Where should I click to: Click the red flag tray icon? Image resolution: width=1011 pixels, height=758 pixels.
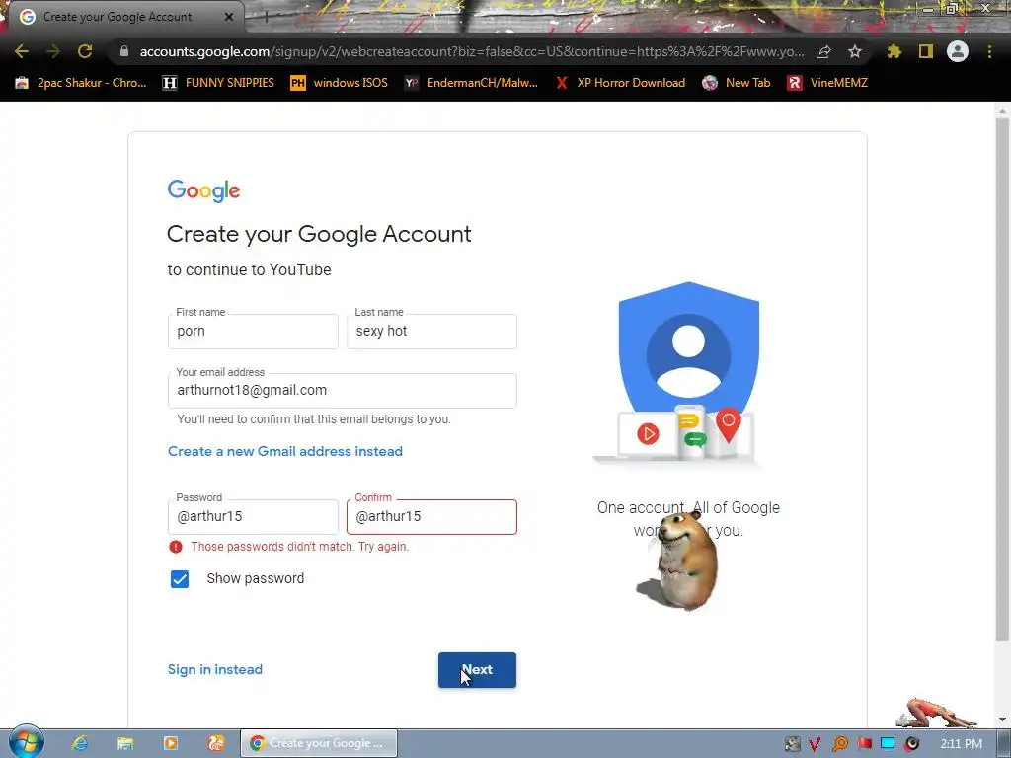pos(864,744)
